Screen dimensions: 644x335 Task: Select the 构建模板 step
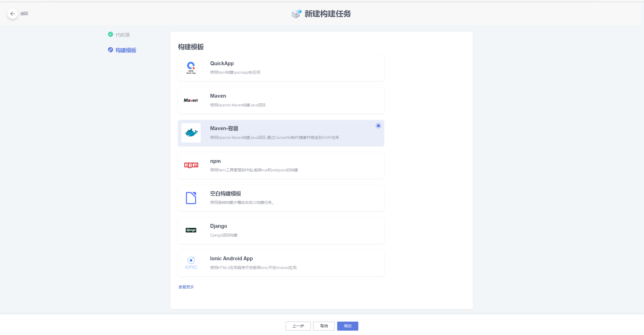click(126, 50)
